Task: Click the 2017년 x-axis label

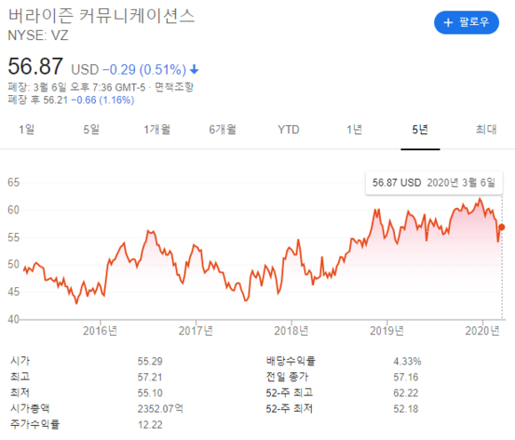Action: click(195, 331)
